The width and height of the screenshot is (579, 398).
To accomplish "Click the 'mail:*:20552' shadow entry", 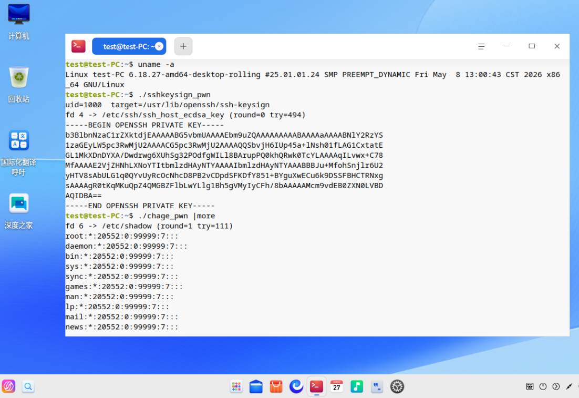I will 122,317.
